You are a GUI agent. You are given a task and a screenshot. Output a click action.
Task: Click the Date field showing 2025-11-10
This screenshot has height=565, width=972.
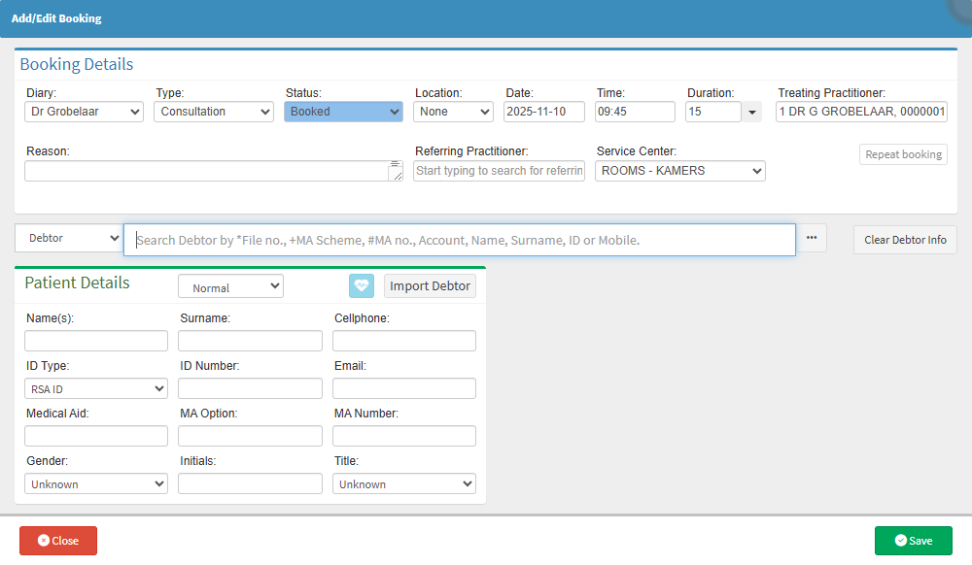[544, 112]
